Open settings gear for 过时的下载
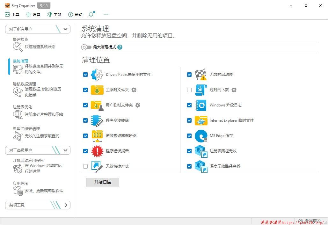Image resolution: width=328 pixels, height=225 pixels. (x=234, y=90)
